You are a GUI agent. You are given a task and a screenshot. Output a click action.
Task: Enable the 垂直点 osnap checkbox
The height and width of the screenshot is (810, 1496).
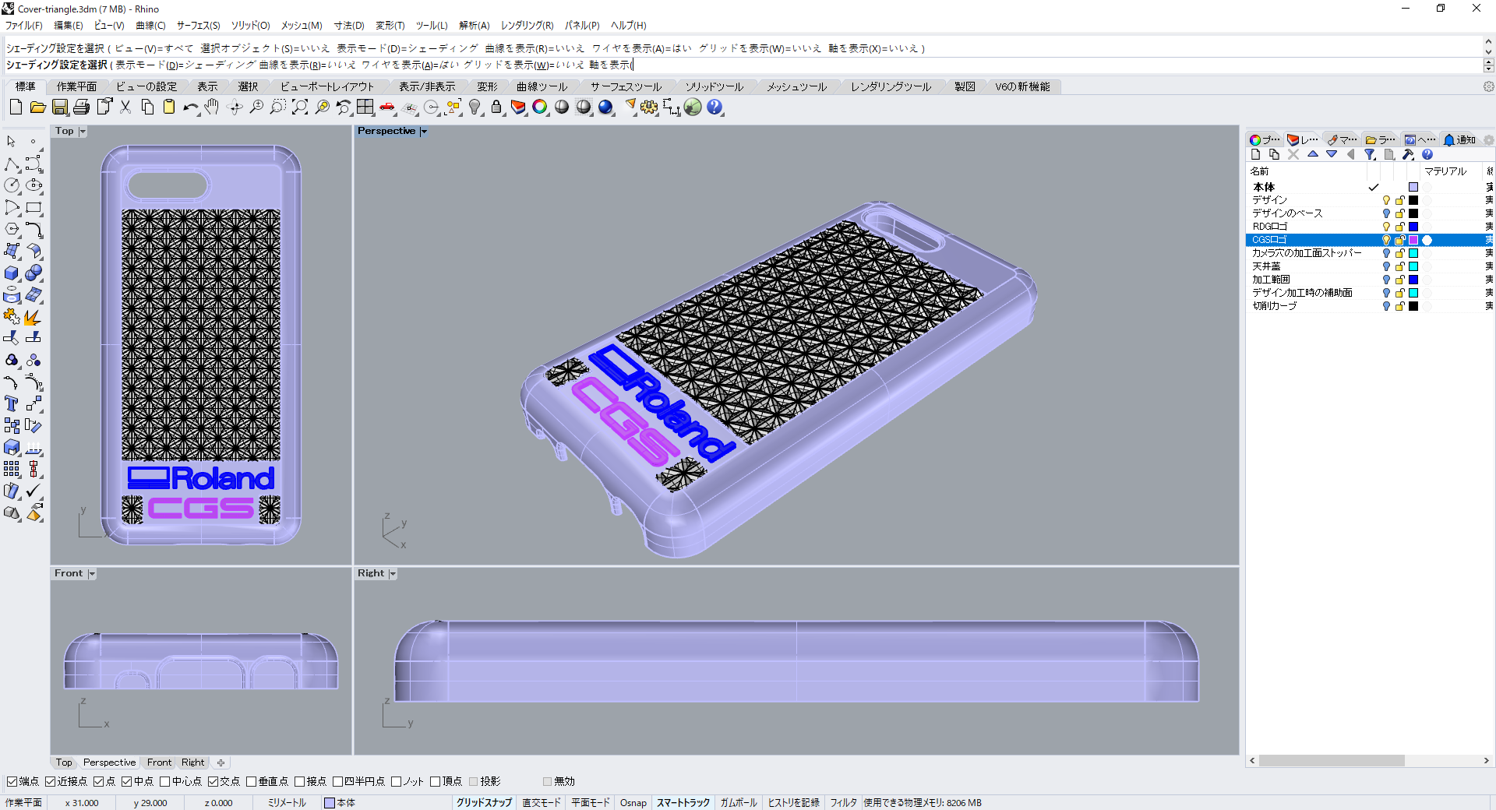(x=252, y=781)
